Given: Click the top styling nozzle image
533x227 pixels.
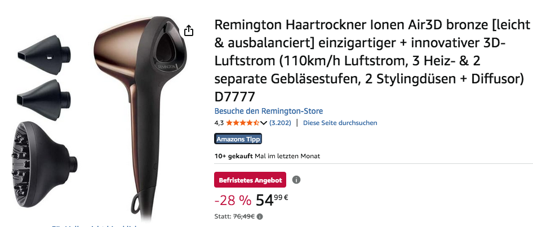Looking at the screenshot, I should coord(44,55).
